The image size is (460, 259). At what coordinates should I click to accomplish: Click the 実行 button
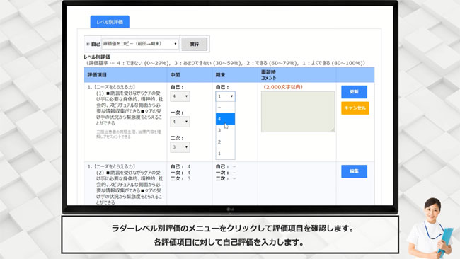(194, 44)
